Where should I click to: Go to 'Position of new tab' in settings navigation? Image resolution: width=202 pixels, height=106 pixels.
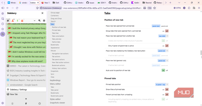[x=59, y=27]
